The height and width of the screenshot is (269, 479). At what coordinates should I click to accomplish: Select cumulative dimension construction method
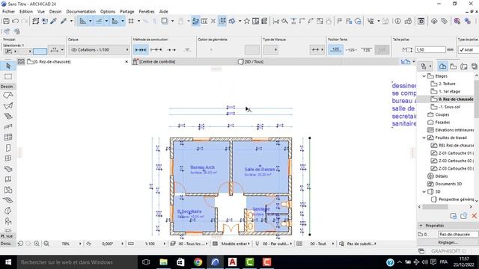(x=156, y=50)
